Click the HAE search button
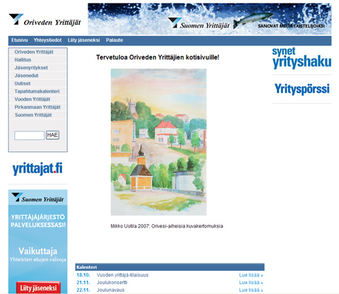 coord(52,135)
